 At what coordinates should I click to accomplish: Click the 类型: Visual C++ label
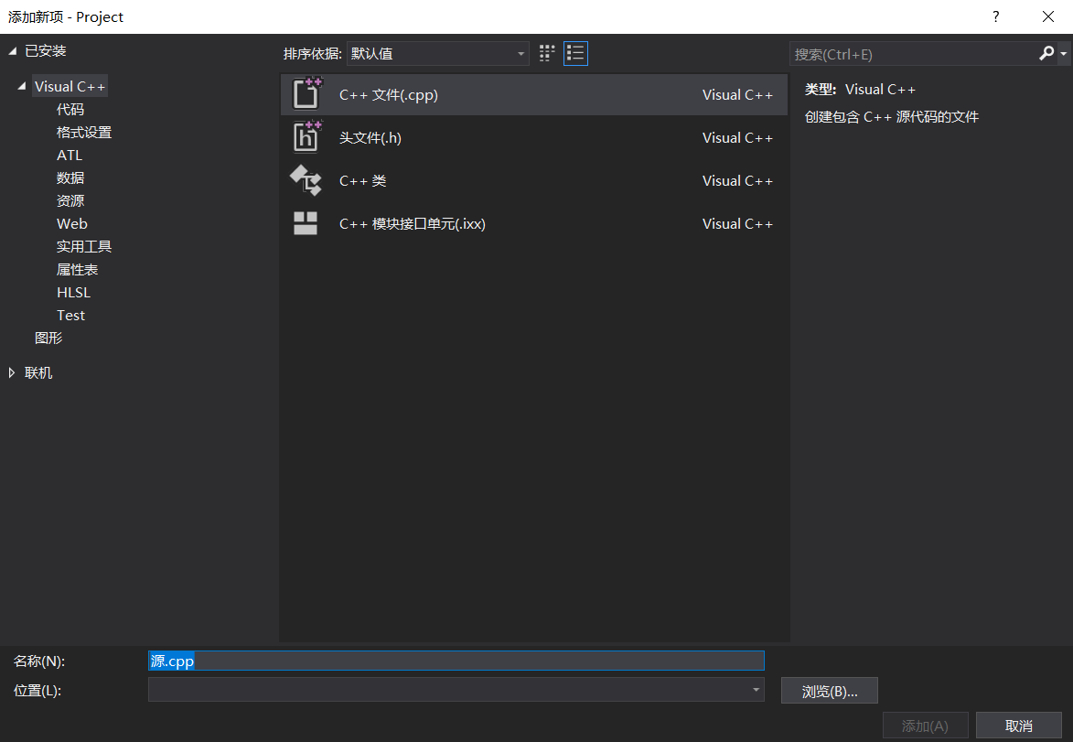coord(860,90)
